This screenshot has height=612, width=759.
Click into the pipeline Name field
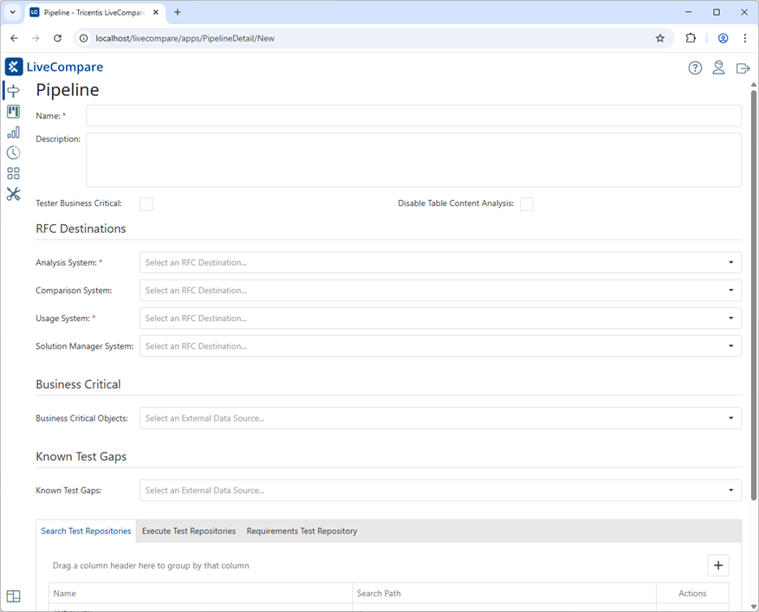pos(414,116)
